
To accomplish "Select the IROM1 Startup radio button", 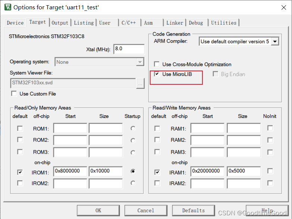I will [x=133, y=171].
